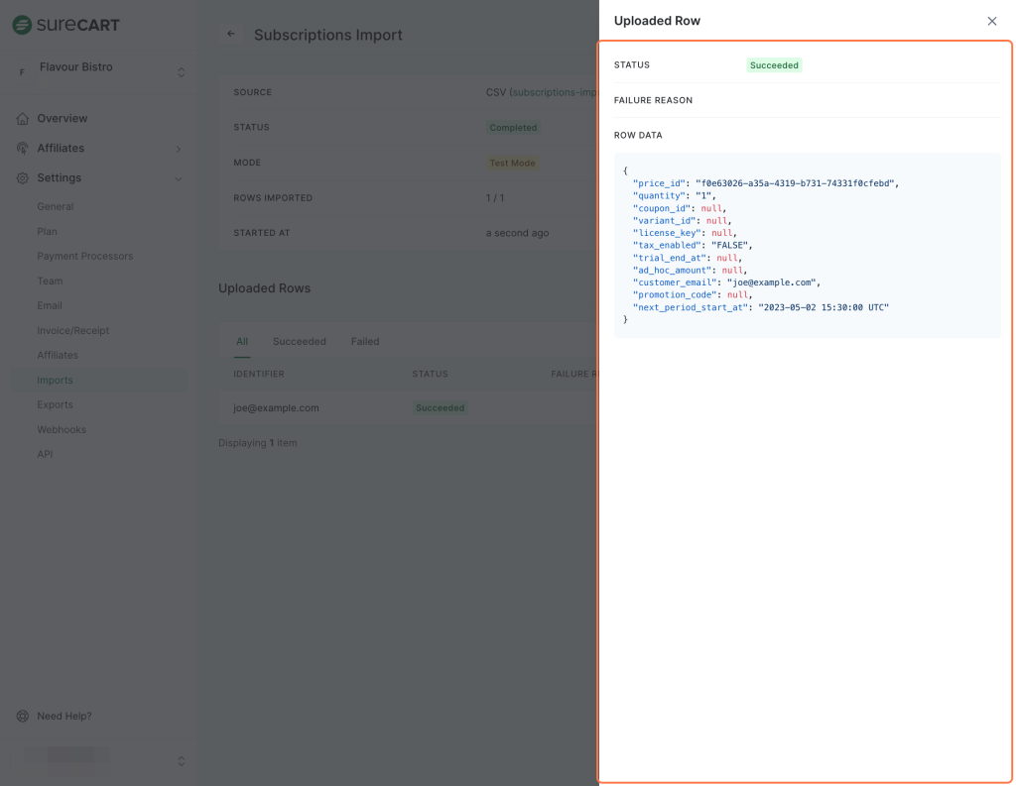Click the Need Help? link
The image size is (1016, 786).
[x=63, y=716]
